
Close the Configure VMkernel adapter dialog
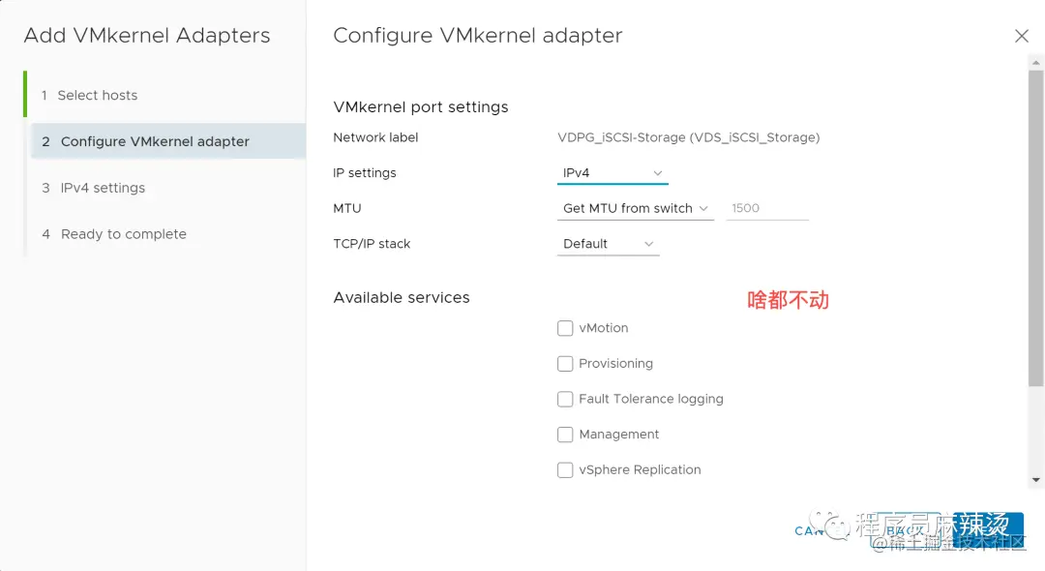[1021, 36]
